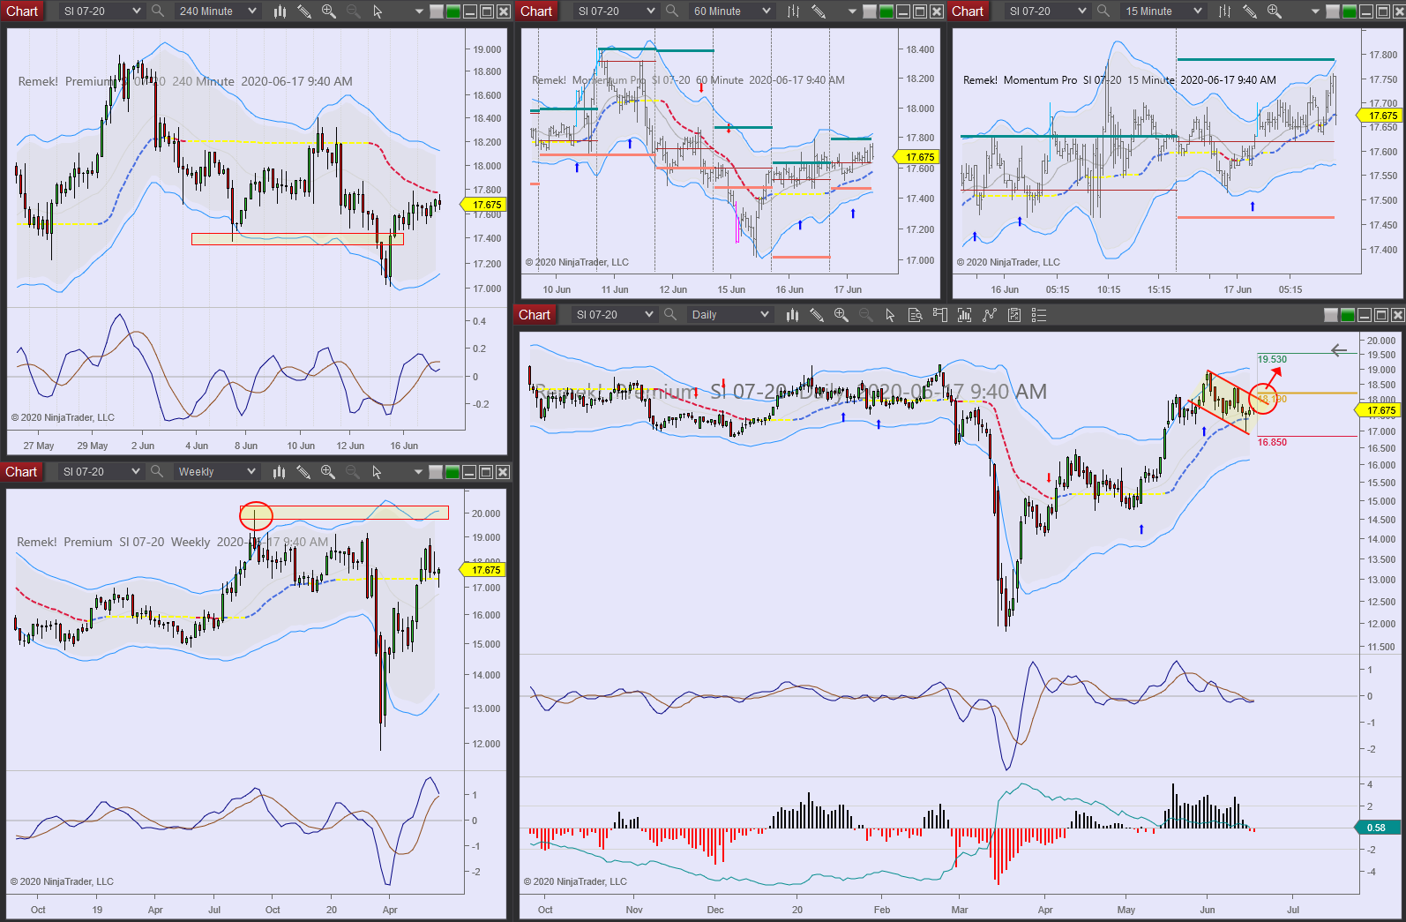Toggle gray link square in 15 Minute chart

[1333, 11]
